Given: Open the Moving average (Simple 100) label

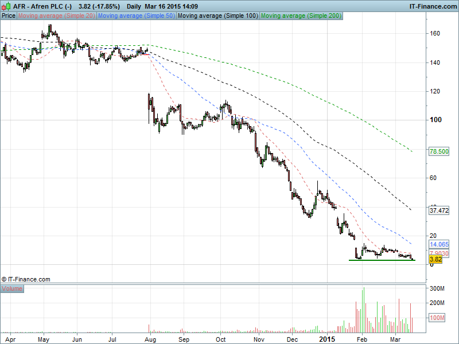Looking at the screenshot, I should pos(217,16).
